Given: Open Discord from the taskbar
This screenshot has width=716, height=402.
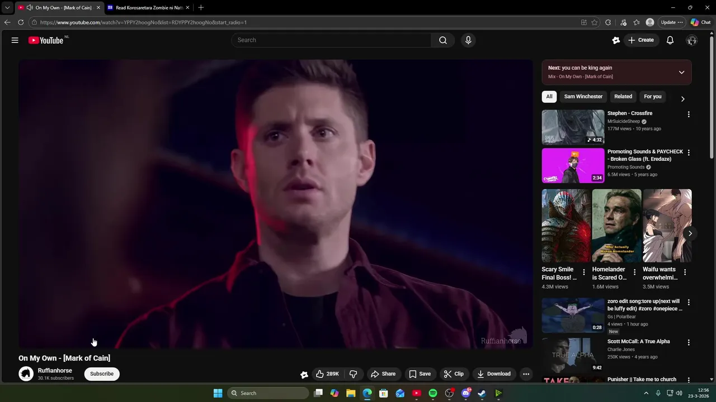Looking at the screenshot, I should tap(465, 393).
